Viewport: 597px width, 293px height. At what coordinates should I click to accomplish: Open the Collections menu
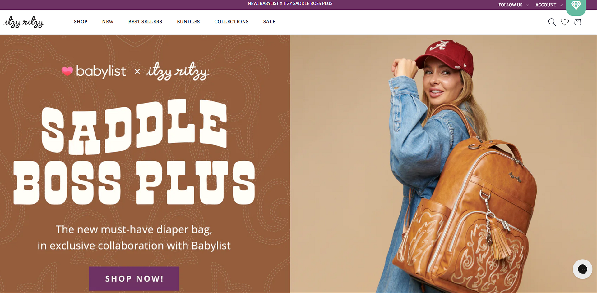coord(231,22)
